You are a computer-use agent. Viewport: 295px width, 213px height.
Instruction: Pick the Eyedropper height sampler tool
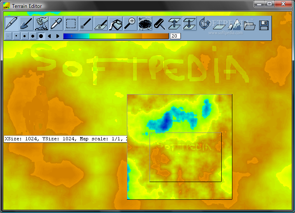(56, 24)
